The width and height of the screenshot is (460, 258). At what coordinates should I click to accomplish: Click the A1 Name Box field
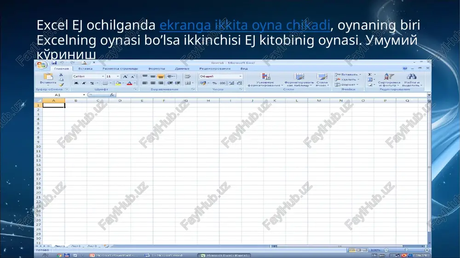[x=60, y=95]
